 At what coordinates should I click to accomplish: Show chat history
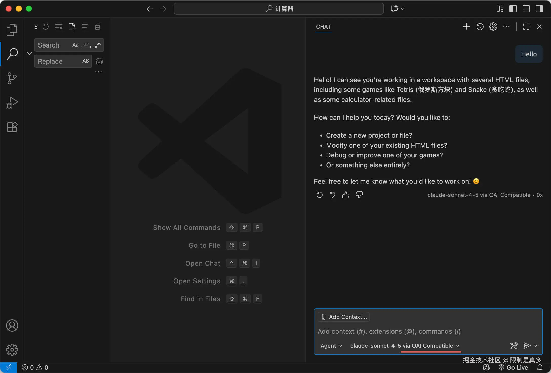480,27
